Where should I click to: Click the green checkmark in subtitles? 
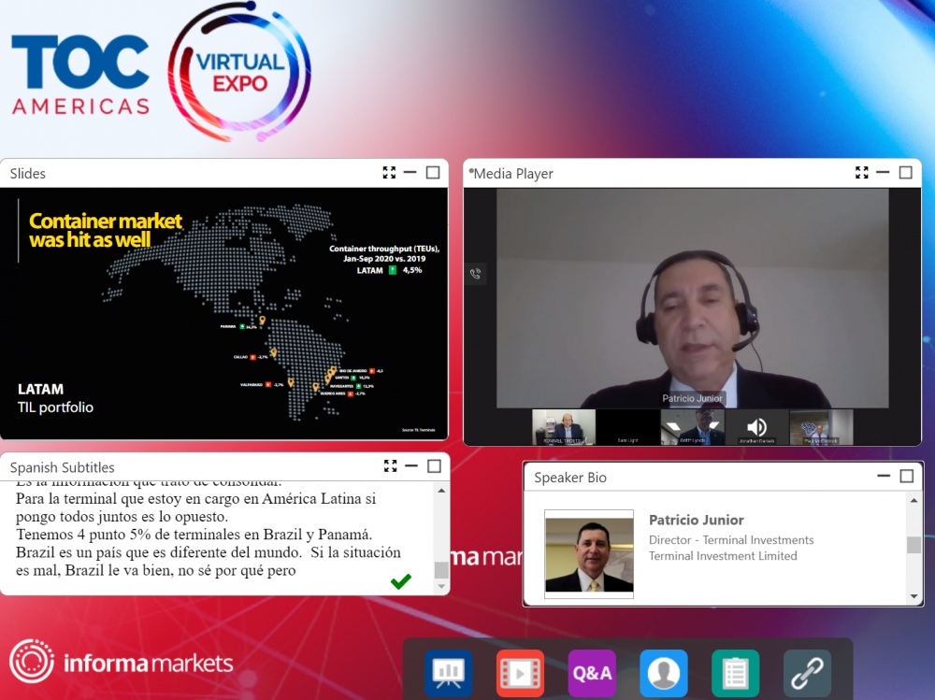[x=401, y=580]
